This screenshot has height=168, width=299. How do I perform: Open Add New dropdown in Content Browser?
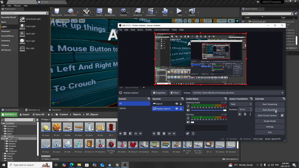tap(9, 115)
